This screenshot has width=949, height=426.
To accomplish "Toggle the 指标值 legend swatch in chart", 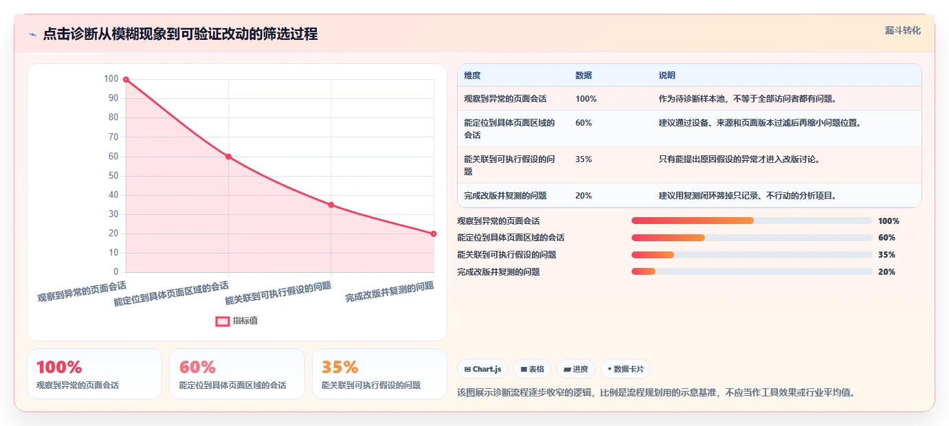I will 223,321.
